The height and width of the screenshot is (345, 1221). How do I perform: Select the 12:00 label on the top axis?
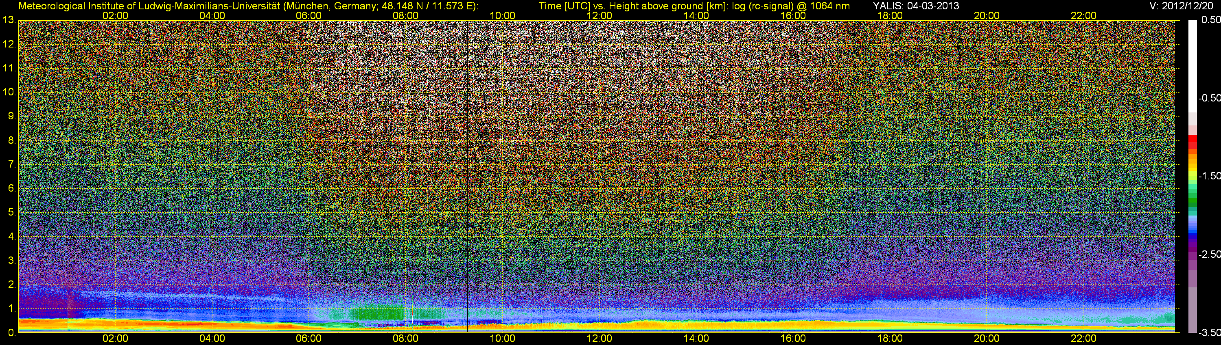[599, 15]
